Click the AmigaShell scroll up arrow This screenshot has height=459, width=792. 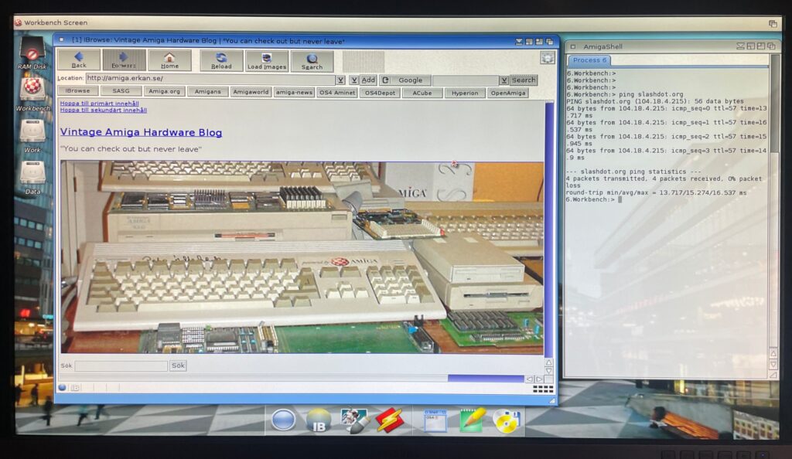click(x=773, y=354)
